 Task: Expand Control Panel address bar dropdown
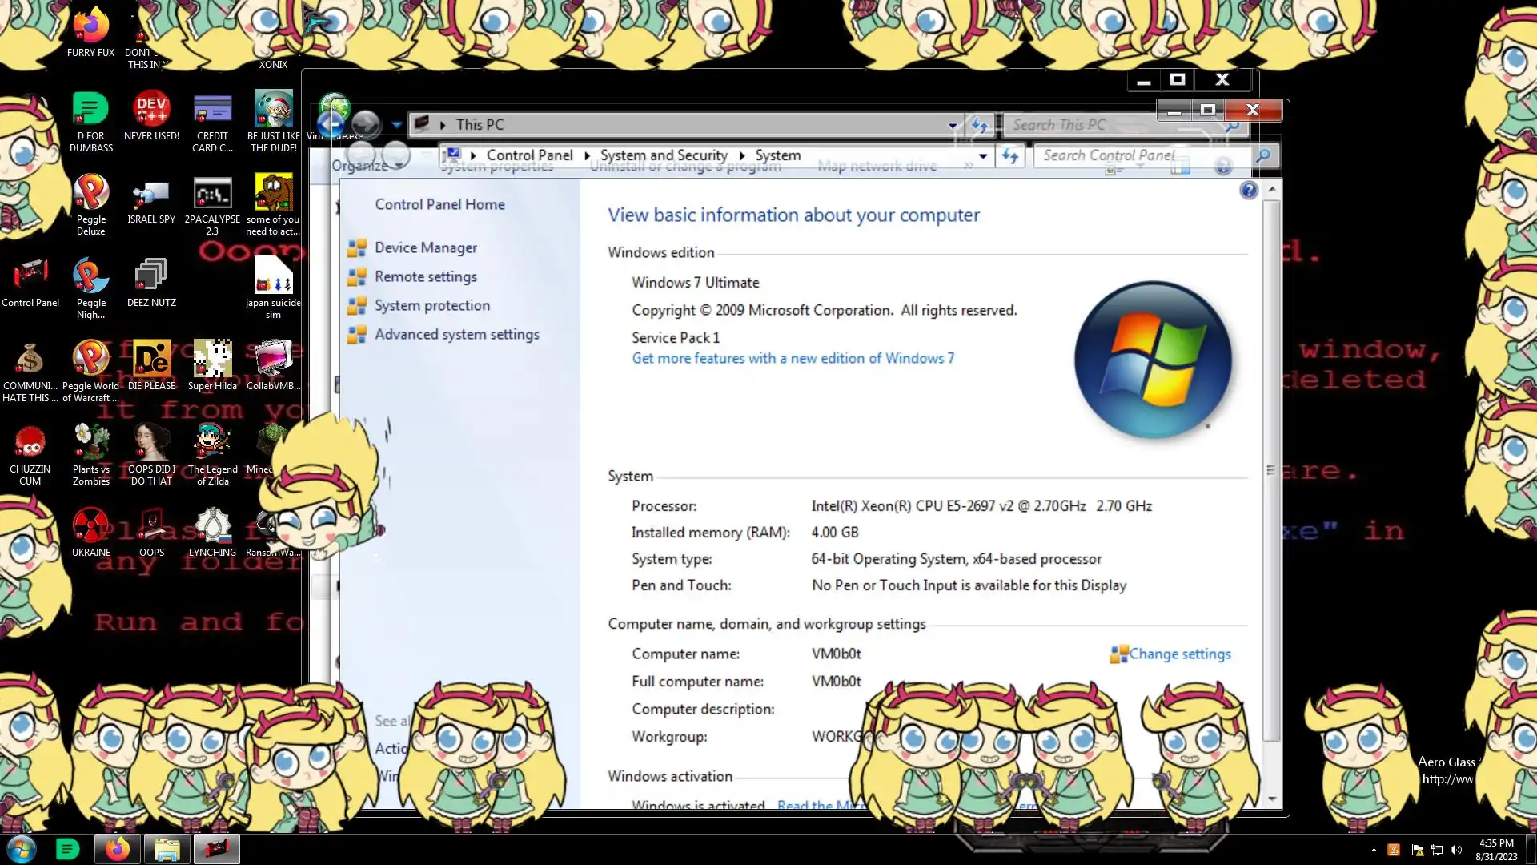(x=982, y=156)
